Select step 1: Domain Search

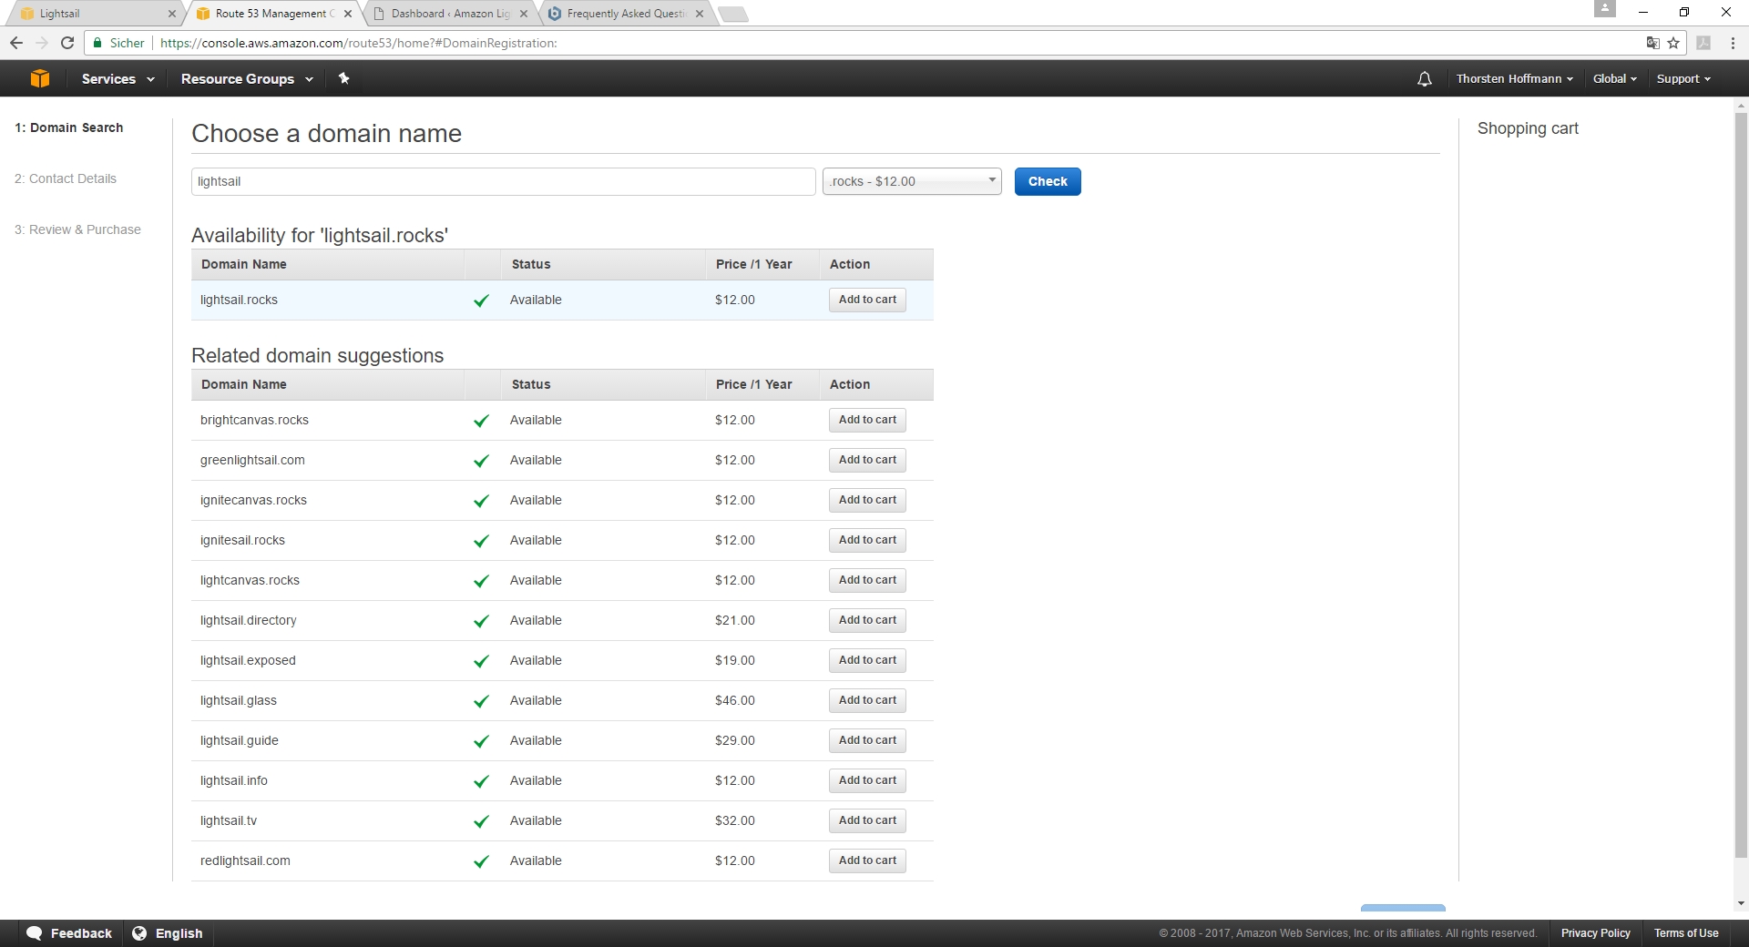pyautogui.click(x=68, y=127)
